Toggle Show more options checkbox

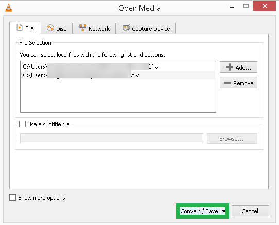click(x=13, y=198)
